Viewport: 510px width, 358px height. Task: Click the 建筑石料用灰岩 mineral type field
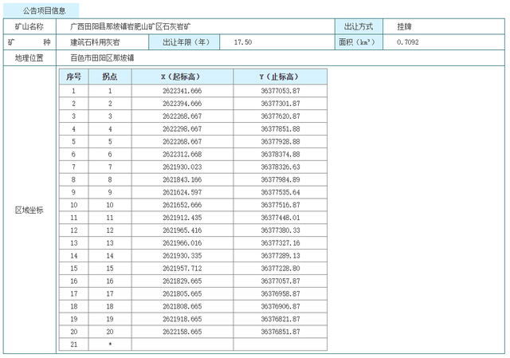pyautogui.click(x=94, y=41)
